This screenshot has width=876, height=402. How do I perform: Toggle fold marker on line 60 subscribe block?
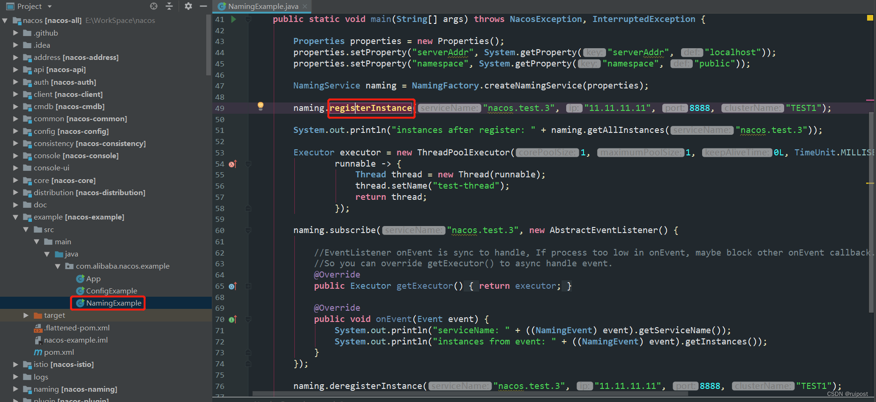point(248,230)
